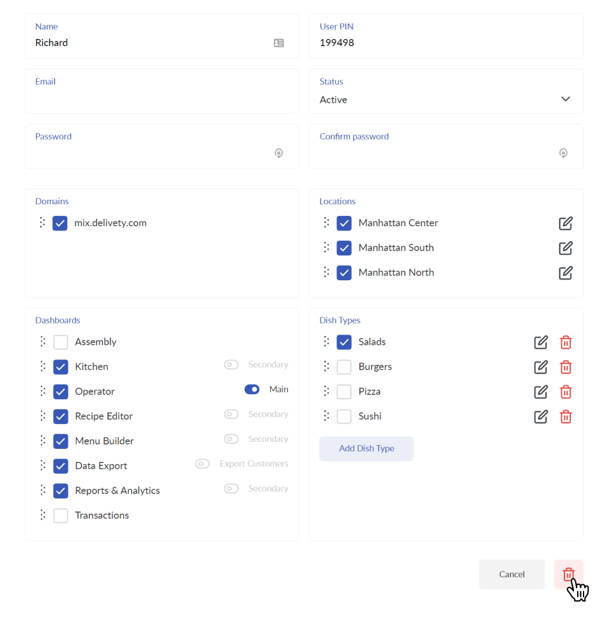
Task: Click the contact card icon in Name field
Action: (x=279, y=43)
